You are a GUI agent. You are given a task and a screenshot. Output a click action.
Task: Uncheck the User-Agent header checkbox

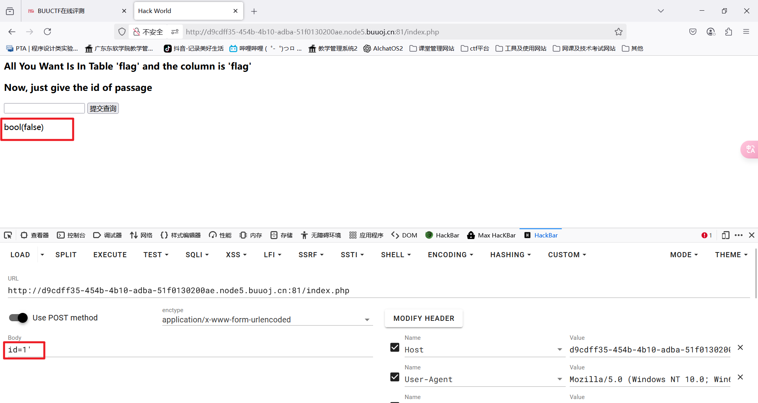pos(394,377)
